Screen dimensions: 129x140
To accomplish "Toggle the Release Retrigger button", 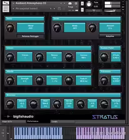I will pos(31,36).
